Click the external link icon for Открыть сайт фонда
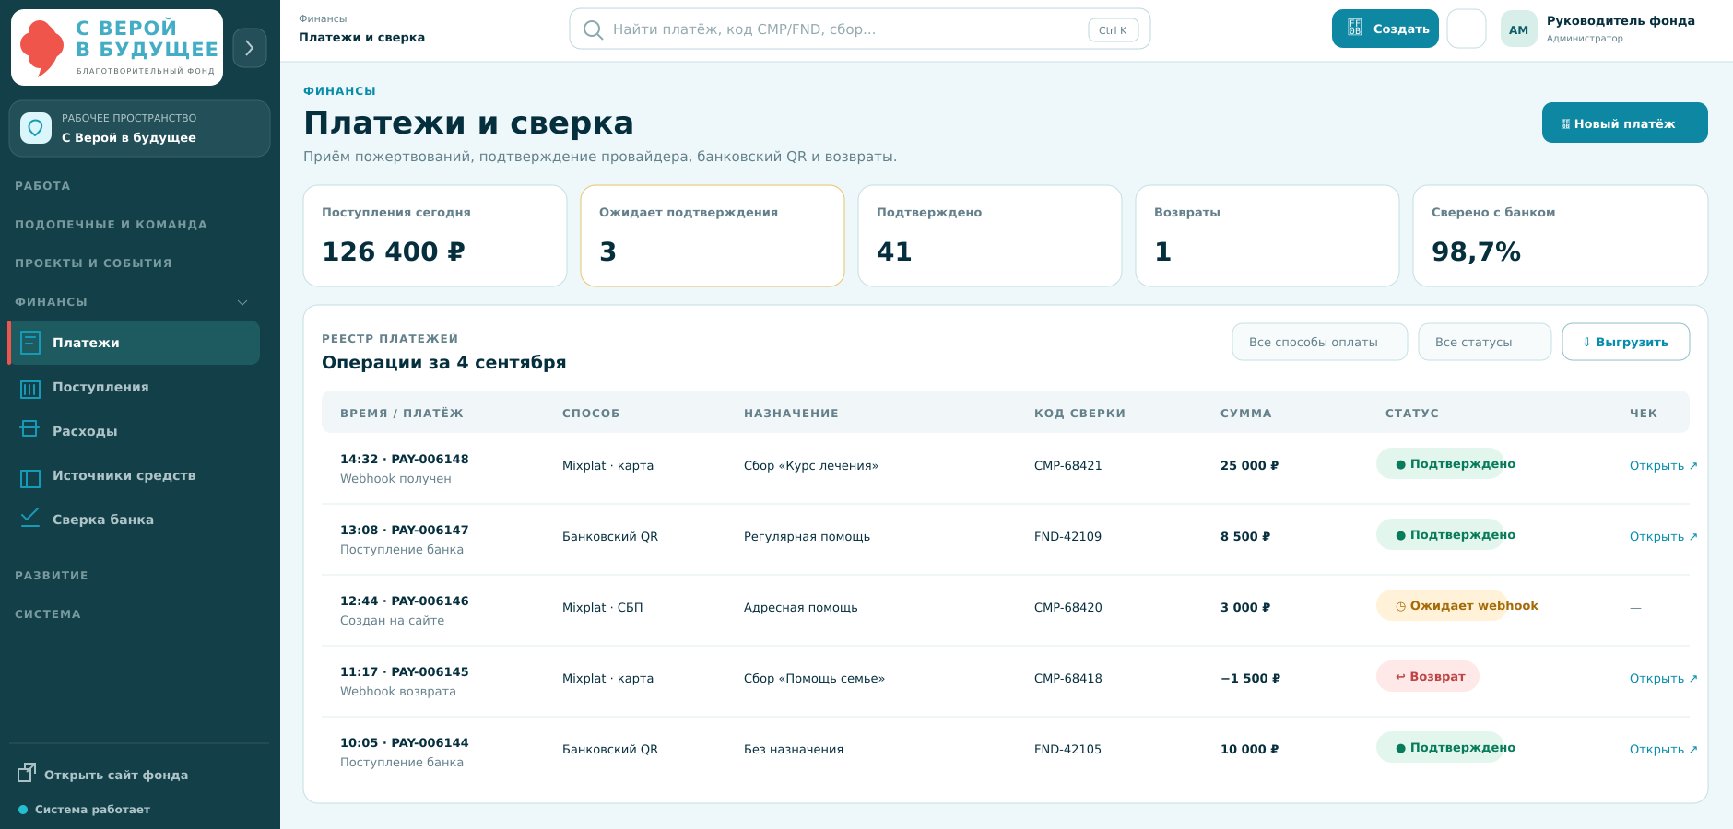Image resolution: width=1733 pixels, height=829 pixels. tap(27, 773)
